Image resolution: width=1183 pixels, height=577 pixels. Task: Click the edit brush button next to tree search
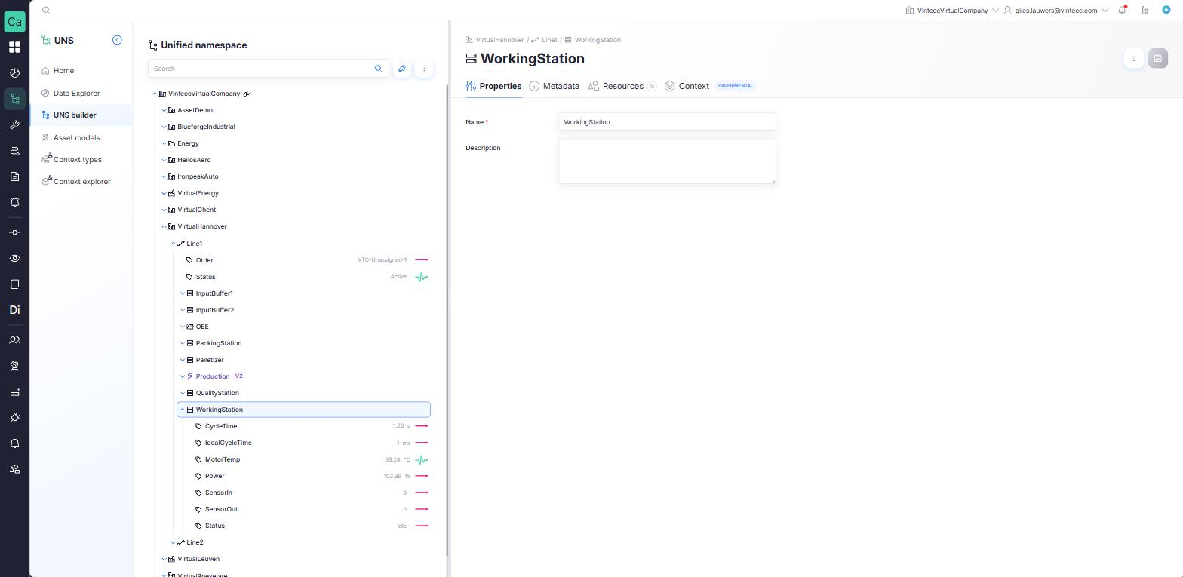pos(402,69)
